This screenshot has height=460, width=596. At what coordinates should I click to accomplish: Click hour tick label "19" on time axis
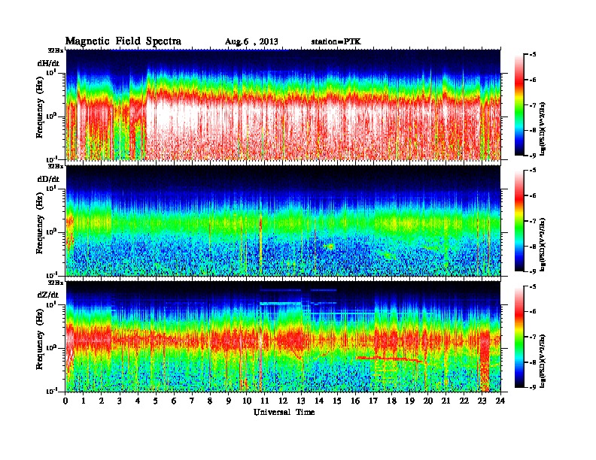coord(409,401)
